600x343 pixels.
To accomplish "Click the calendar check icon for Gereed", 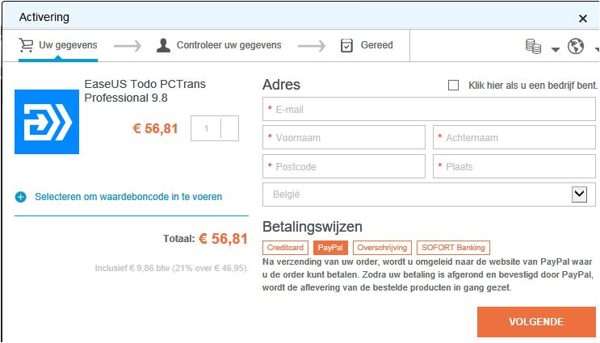I will [x=347, y=45].
